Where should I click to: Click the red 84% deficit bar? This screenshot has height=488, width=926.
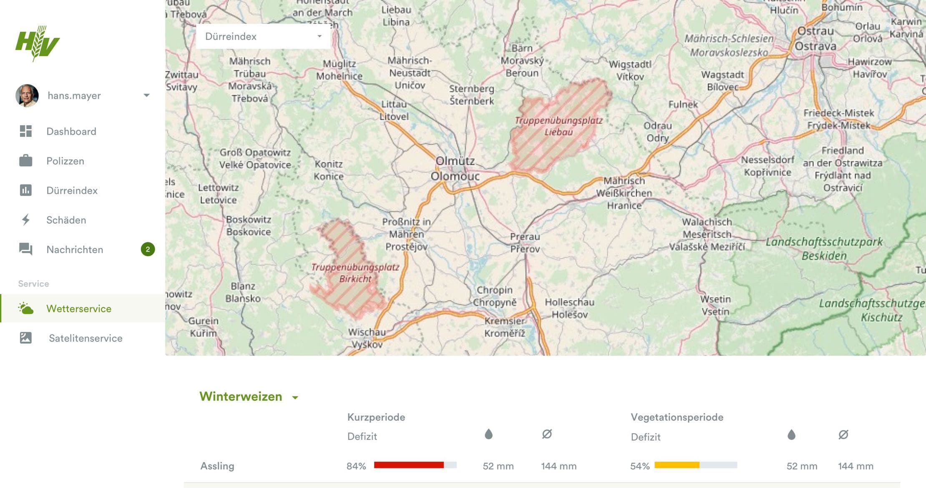point(409,465)
